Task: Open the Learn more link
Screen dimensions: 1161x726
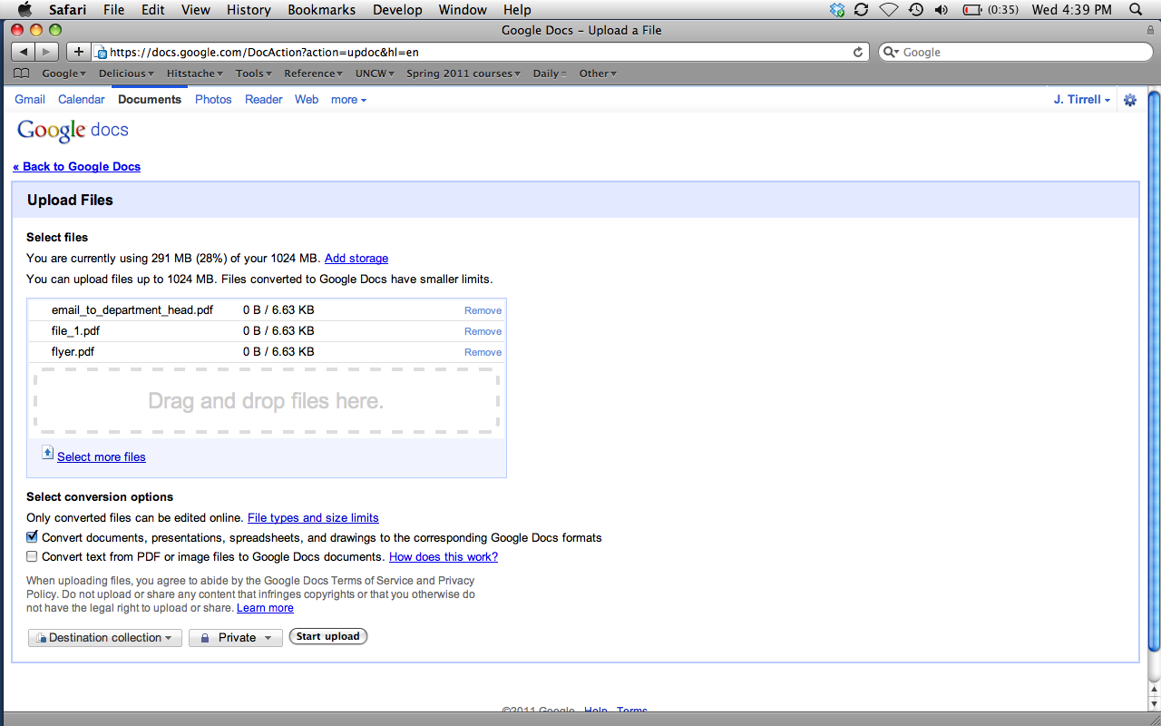Action: coord(265,608)
